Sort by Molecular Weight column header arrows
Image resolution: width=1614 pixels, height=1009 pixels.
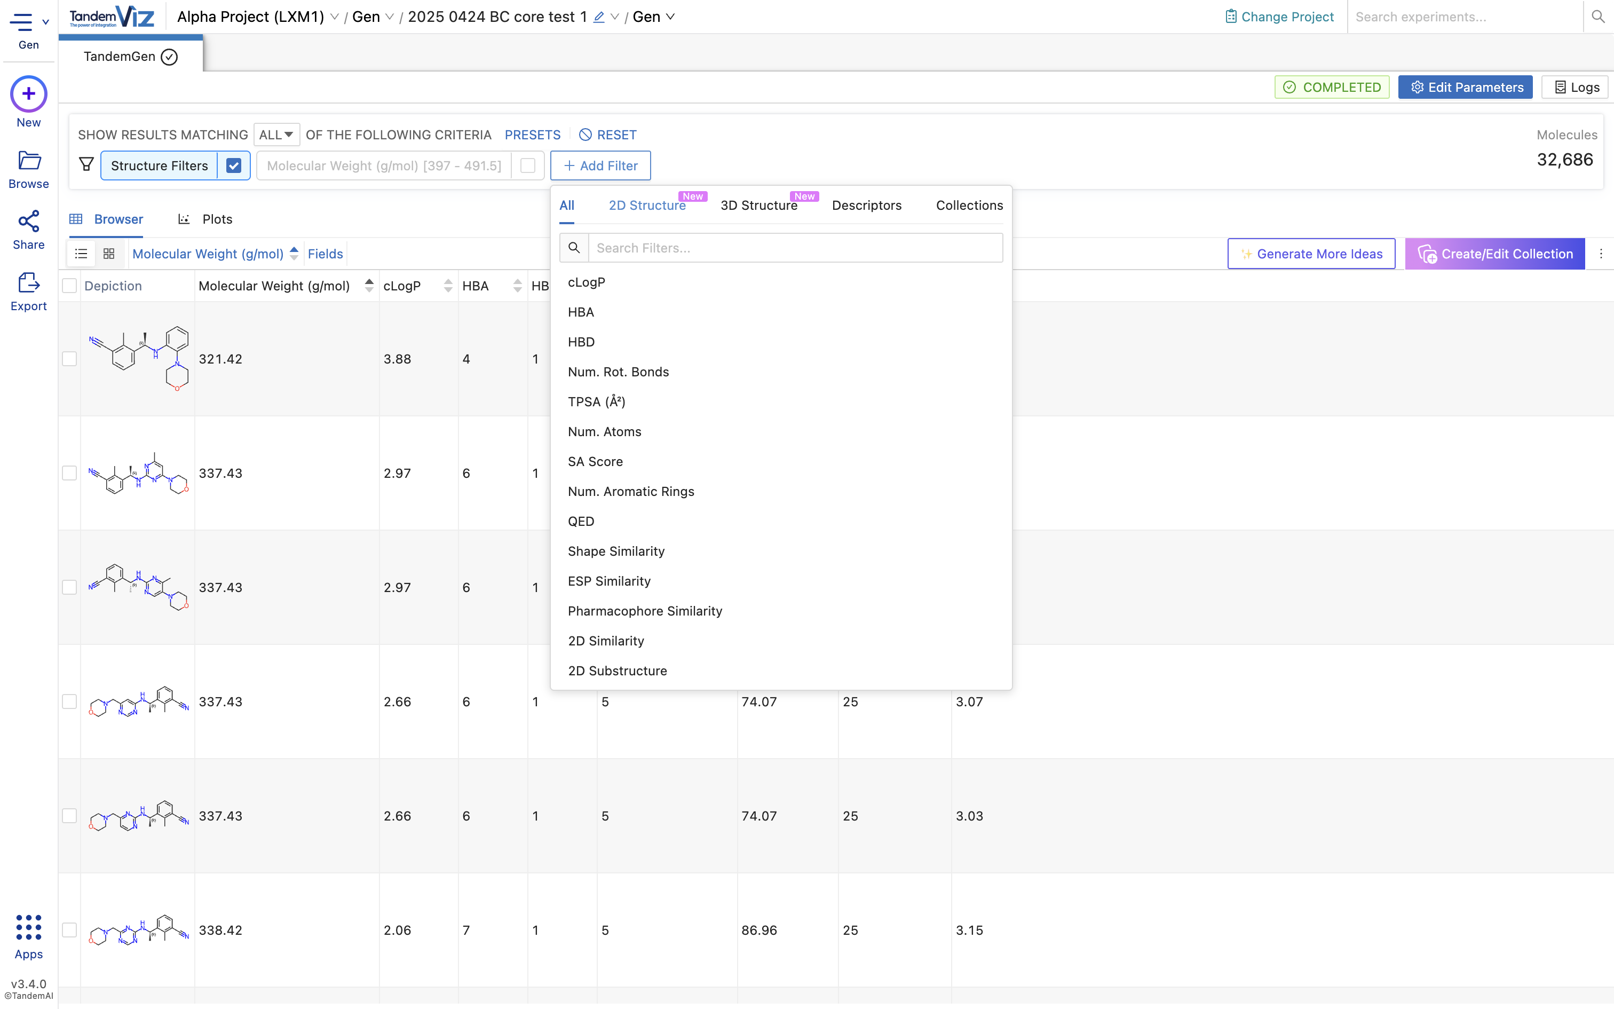click(x=369, y=286)
